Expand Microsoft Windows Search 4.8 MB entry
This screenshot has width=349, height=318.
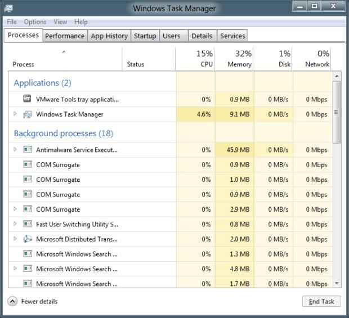15,268
